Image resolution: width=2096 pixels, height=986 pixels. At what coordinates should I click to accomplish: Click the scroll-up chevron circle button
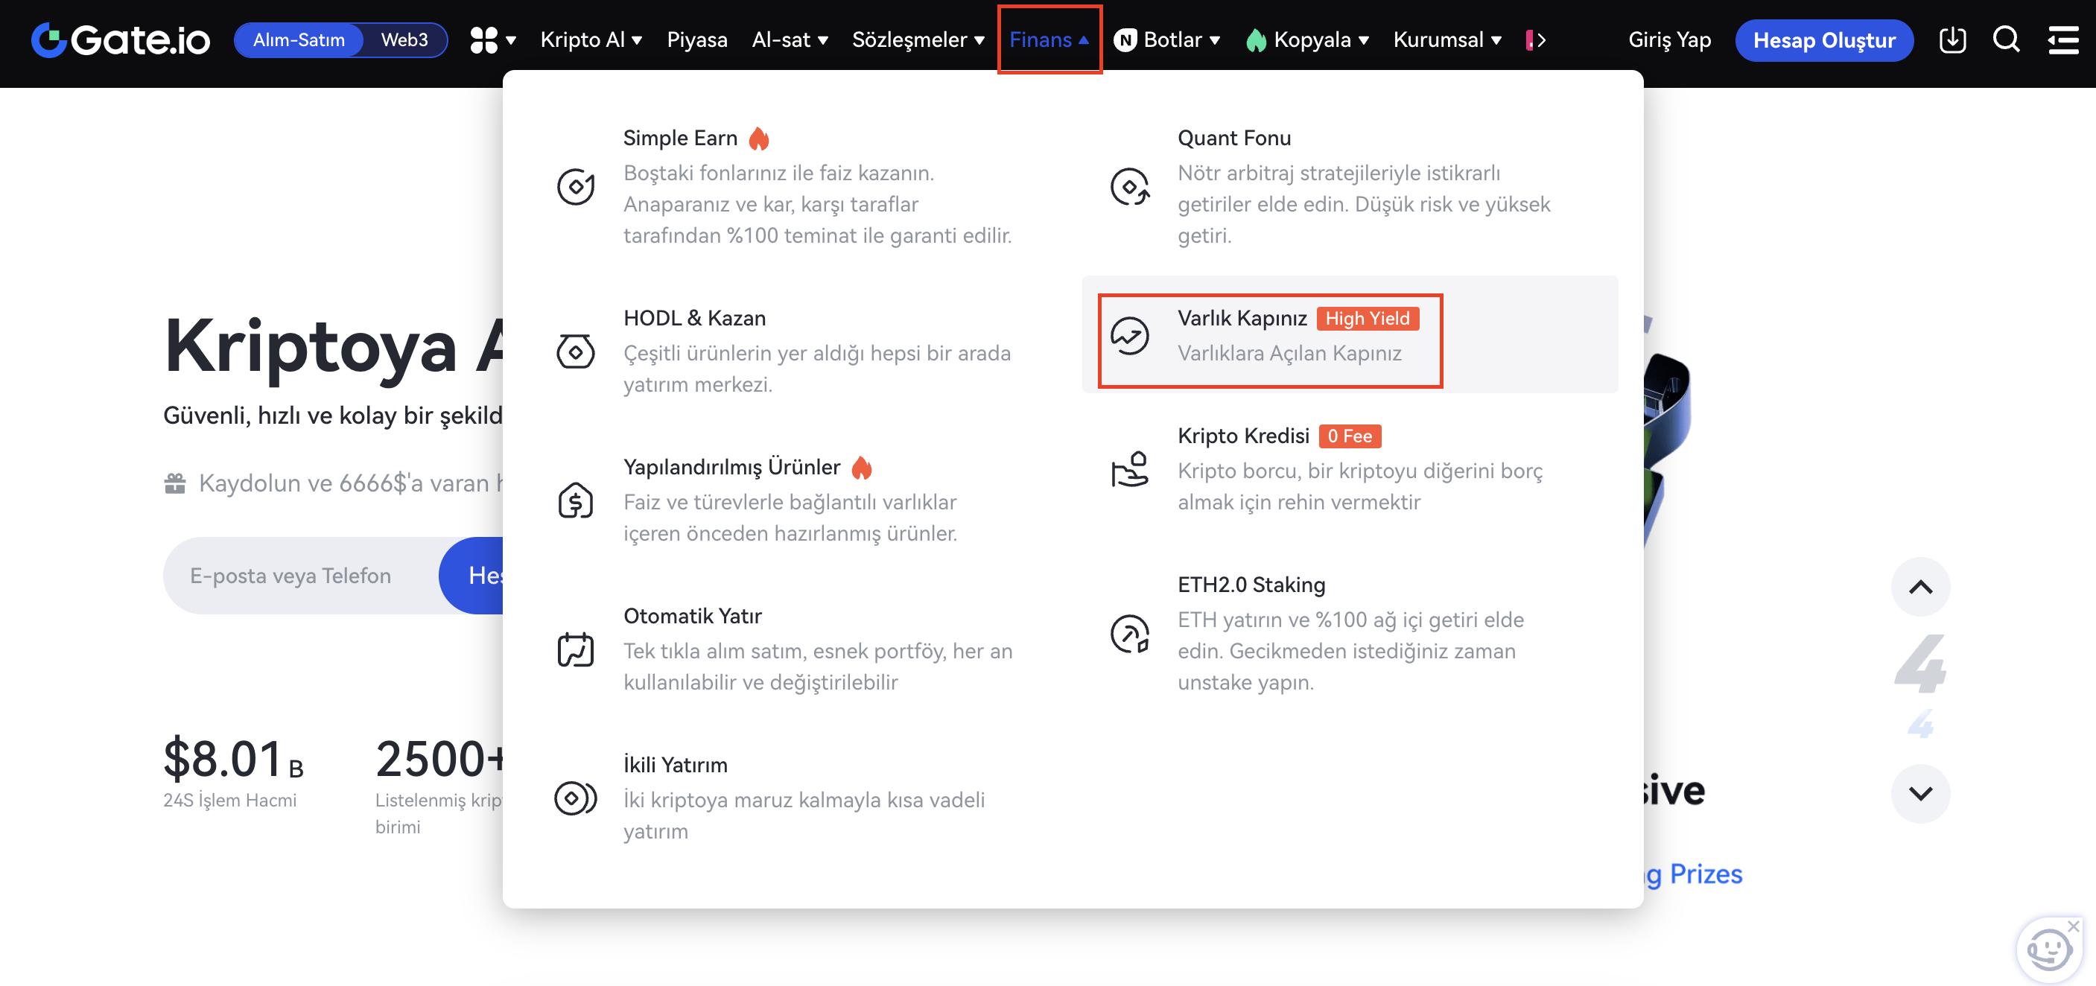pyautogui.click(x=1920, y=588)
